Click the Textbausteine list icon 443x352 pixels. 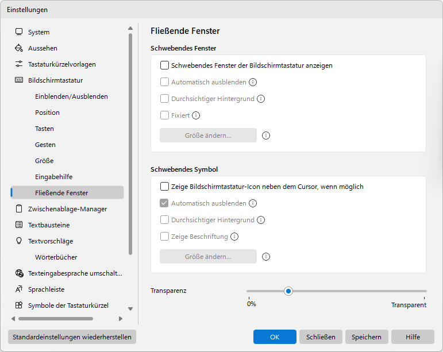[x=19, y=225]
